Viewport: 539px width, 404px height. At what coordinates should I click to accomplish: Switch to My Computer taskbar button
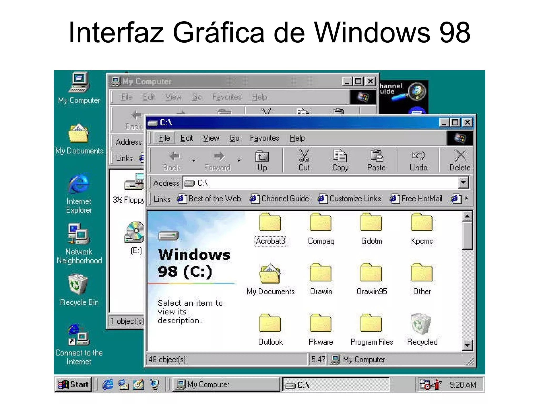[x=226, y=385]
